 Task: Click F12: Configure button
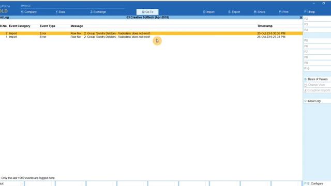(x=317, y=183)
